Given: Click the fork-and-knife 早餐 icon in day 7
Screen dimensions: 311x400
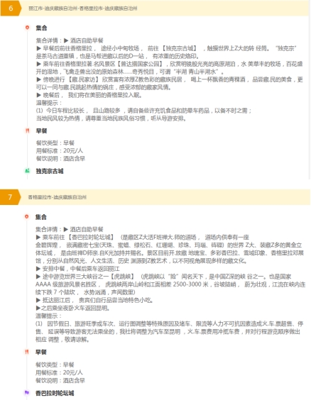Looking at the screenshot, I should 27,352.
